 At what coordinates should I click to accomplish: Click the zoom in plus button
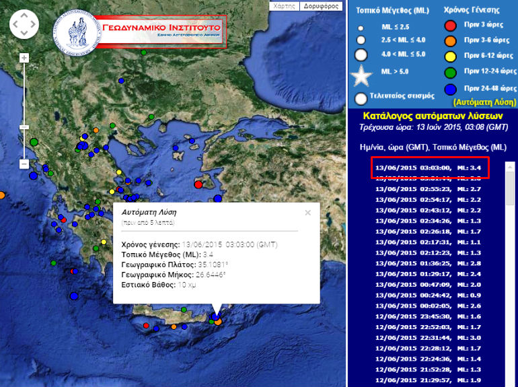coord(24,59)
